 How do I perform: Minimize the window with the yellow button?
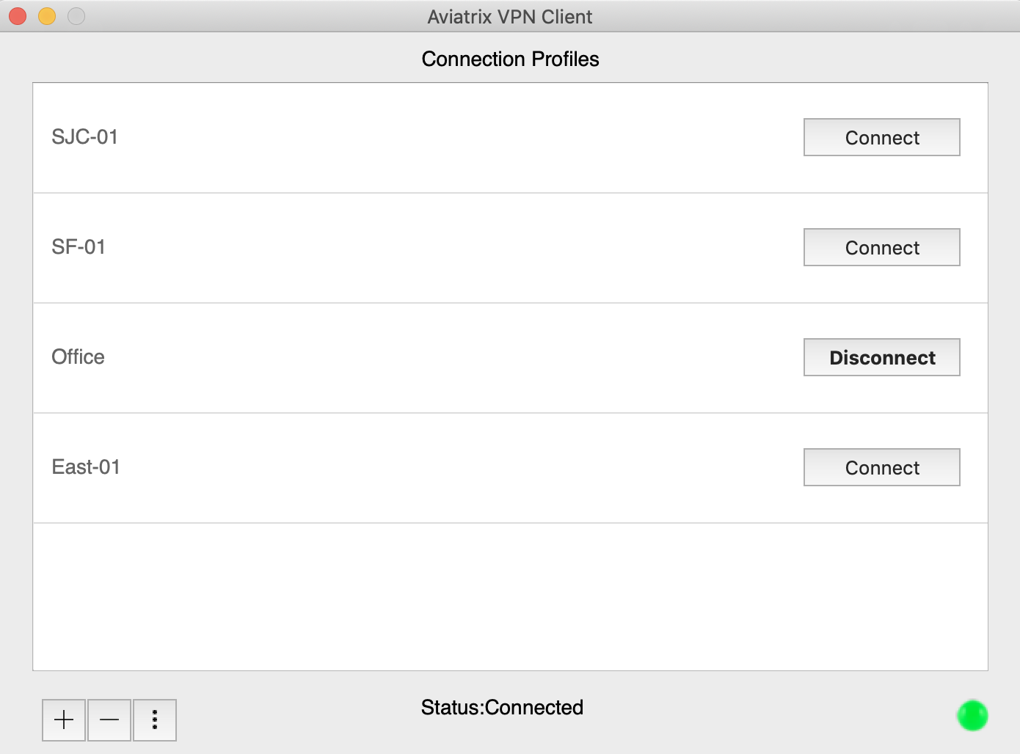[47, 16]
